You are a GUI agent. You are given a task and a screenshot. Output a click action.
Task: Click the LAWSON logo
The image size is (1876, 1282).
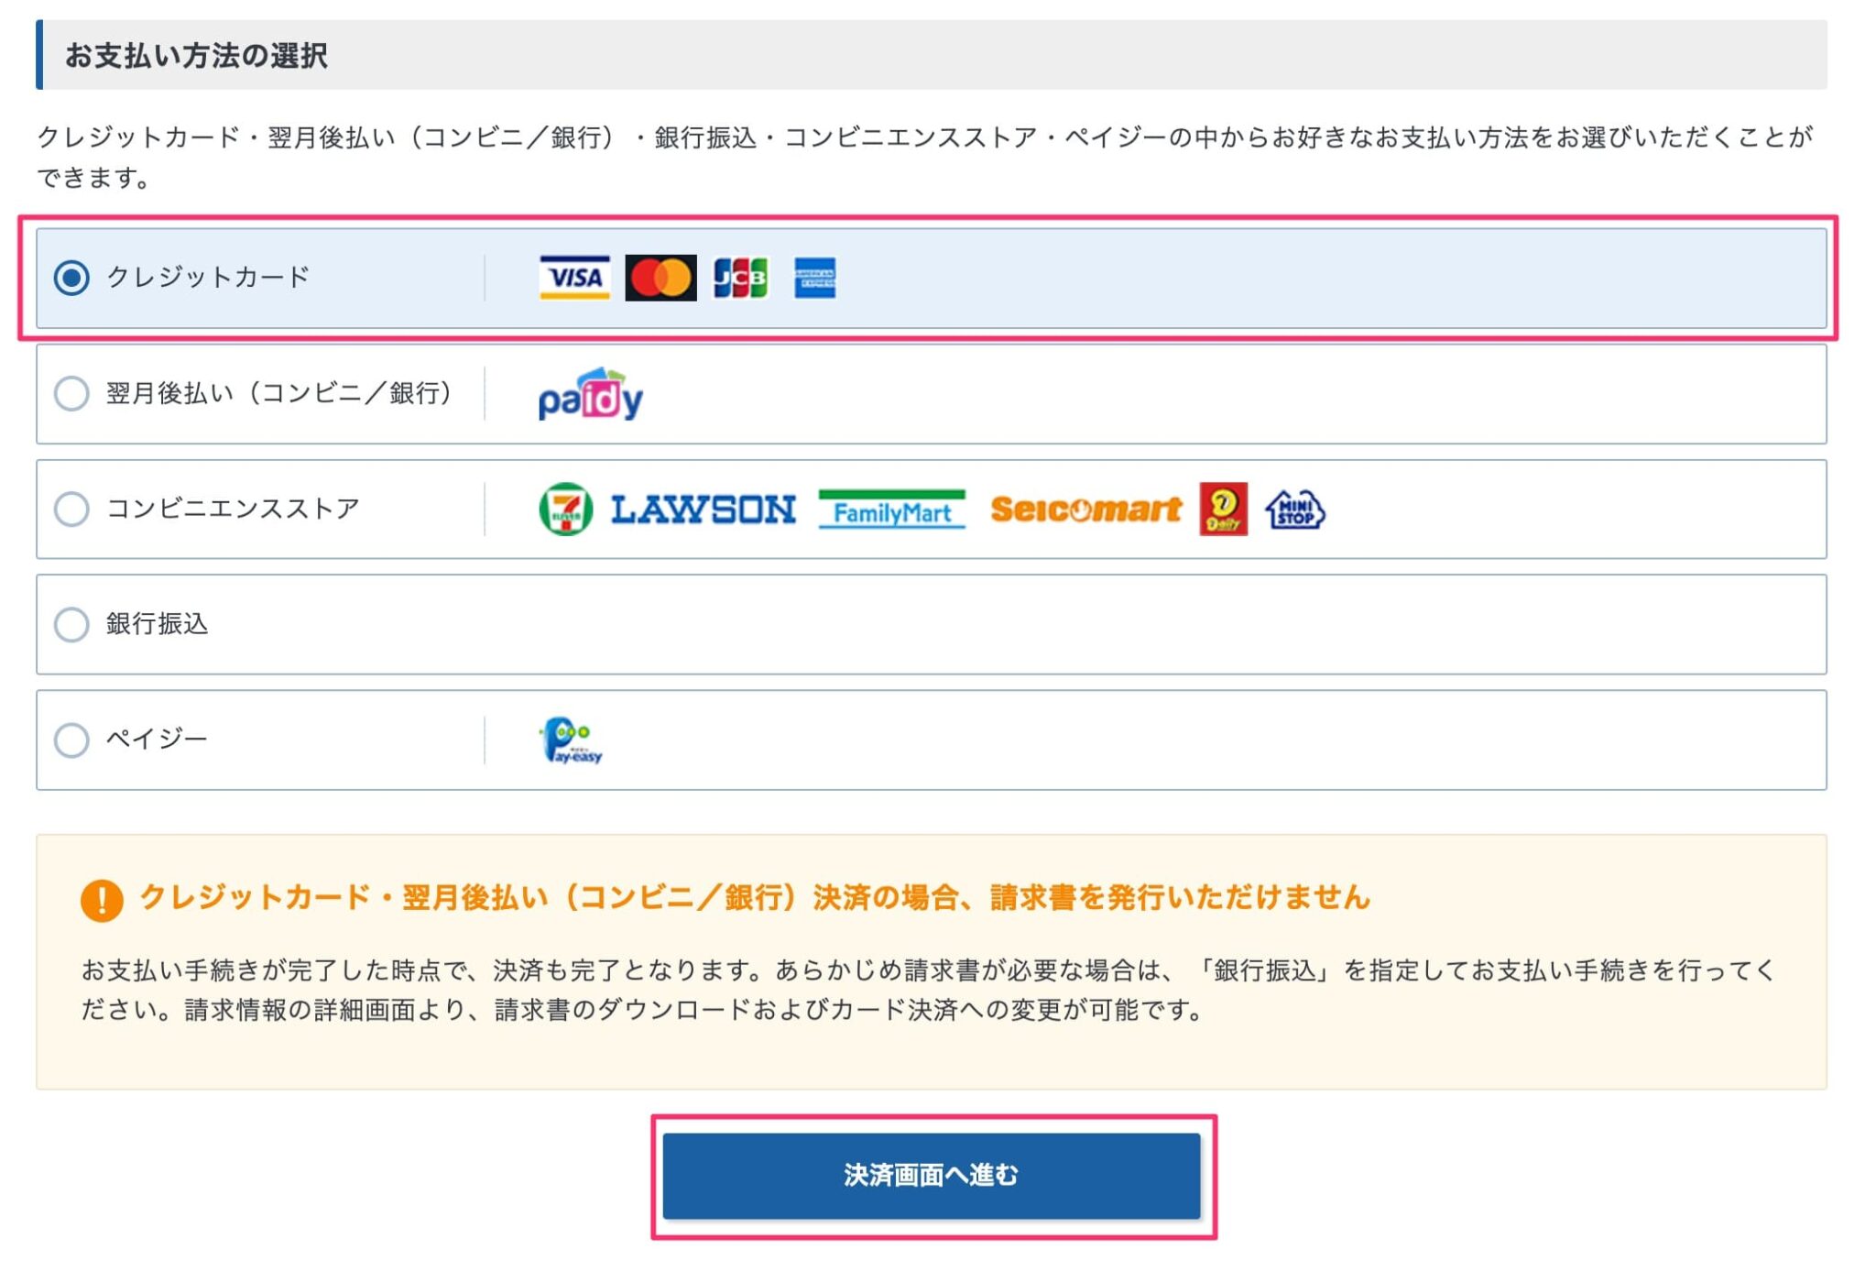(703, 507)
